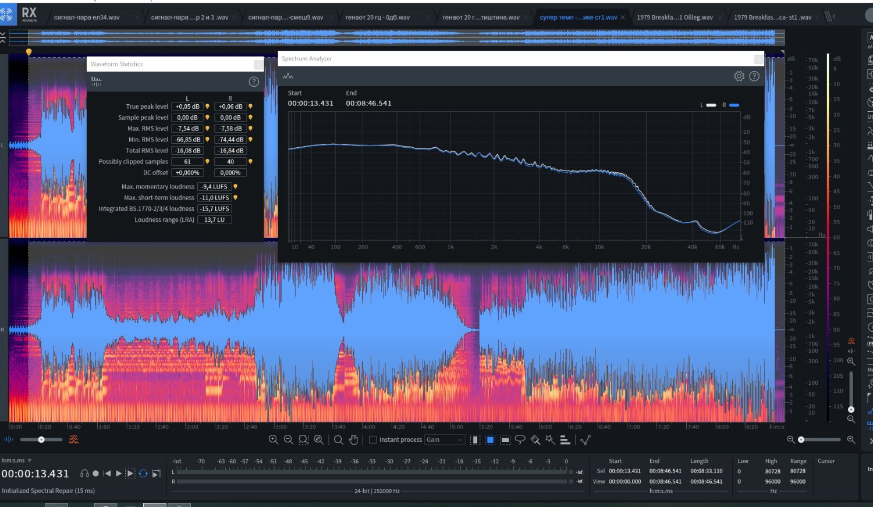873x507 pixels.
Task: Toggle loop playback
Action: [x=143, y=473]
